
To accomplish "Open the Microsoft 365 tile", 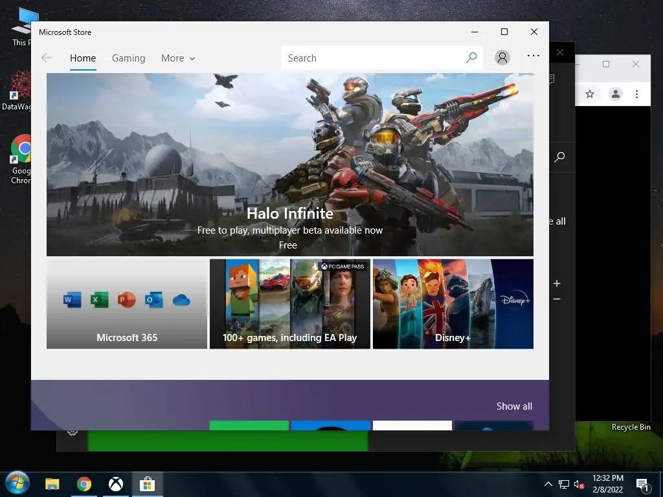I will coord(127,304).
